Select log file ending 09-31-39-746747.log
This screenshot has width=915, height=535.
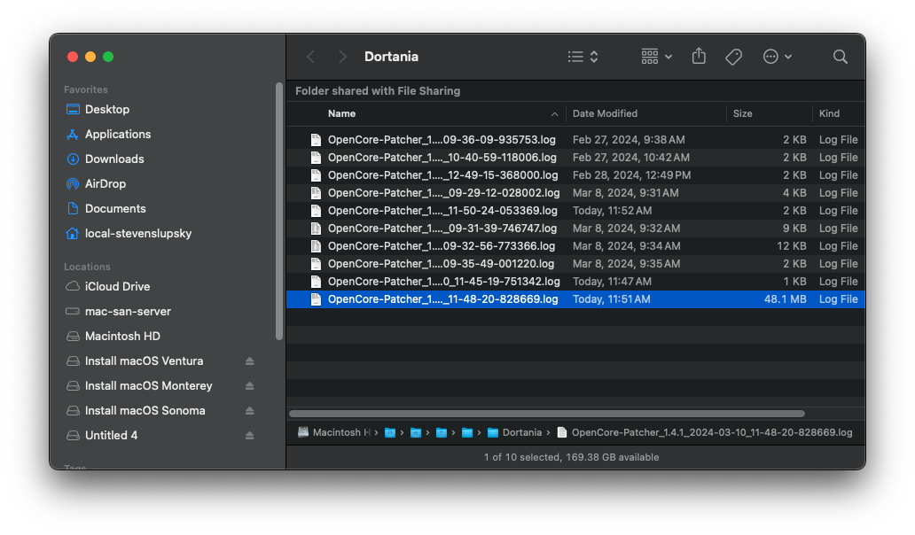click(x=575, y=229)
